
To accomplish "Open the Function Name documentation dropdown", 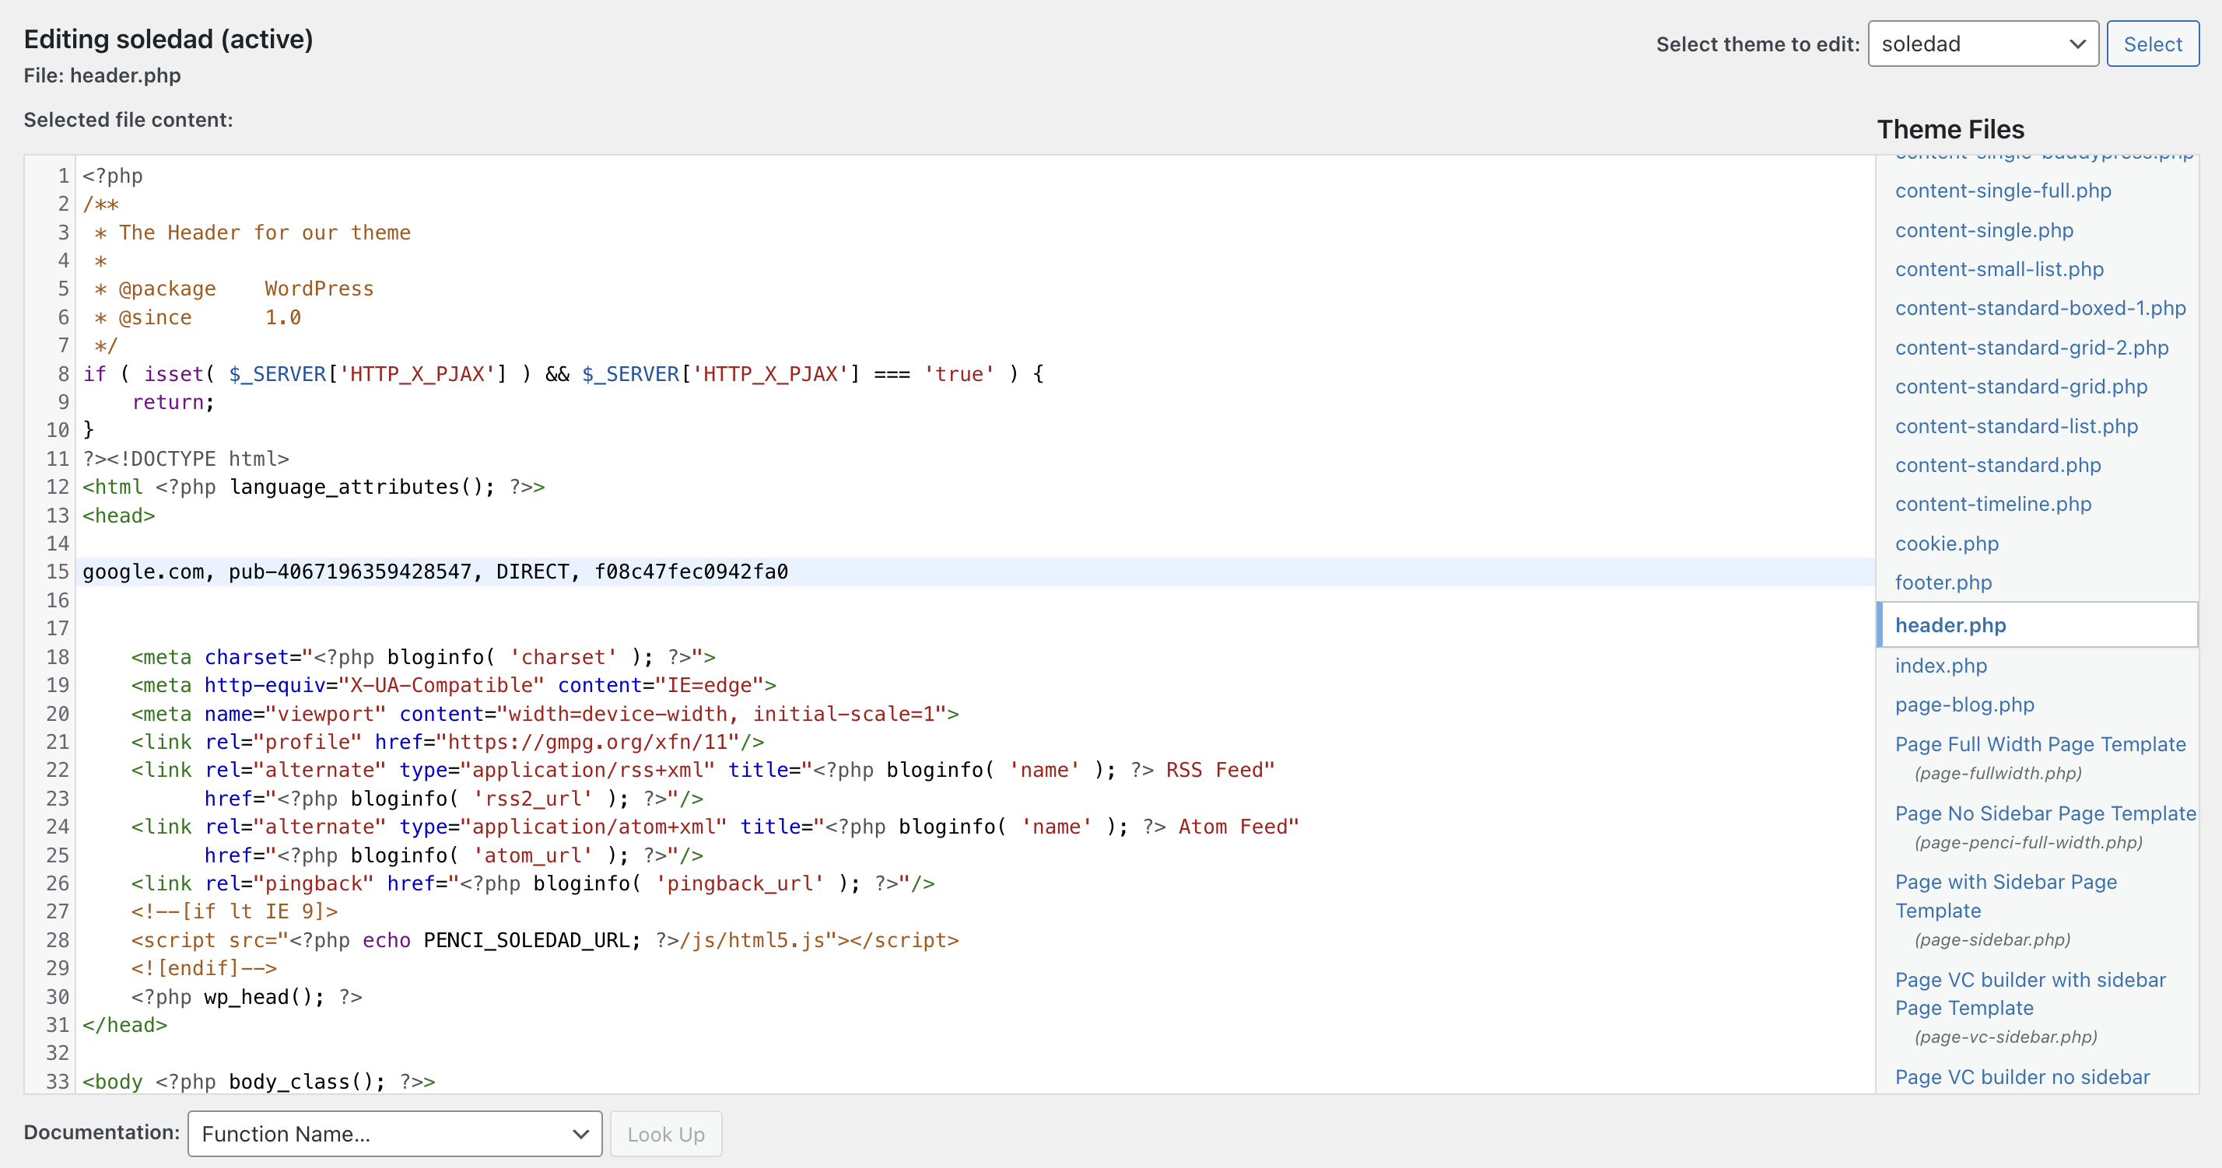I will point(394,1134).
